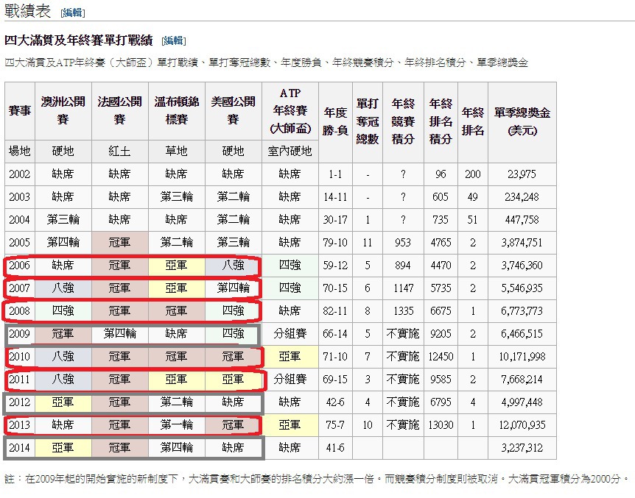Click the 2006 美國公開賽 八強 cell
The image size is (635, 498).
[x=234, y=266]
